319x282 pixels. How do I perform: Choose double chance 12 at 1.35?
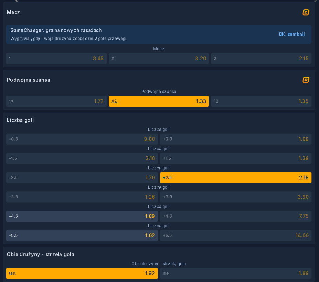[x=261, y=101]
